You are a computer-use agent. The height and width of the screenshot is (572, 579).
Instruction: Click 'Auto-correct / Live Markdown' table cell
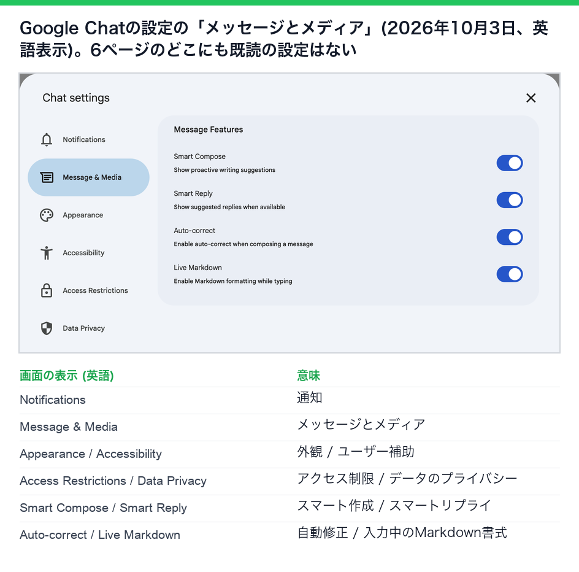pos(100,535)
